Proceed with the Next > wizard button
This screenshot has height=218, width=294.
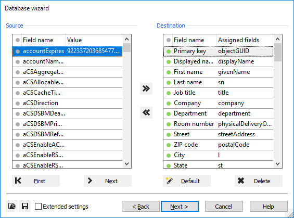click(180, 207)
